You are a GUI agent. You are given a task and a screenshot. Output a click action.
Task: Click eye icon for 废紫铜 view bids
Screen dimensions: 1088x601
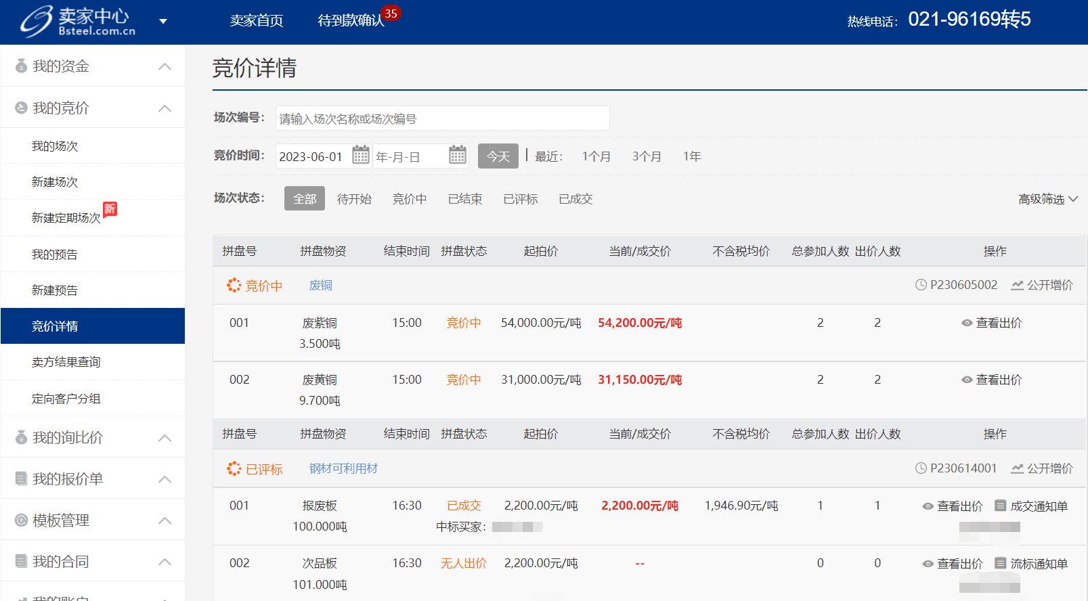tap(967, 324)
